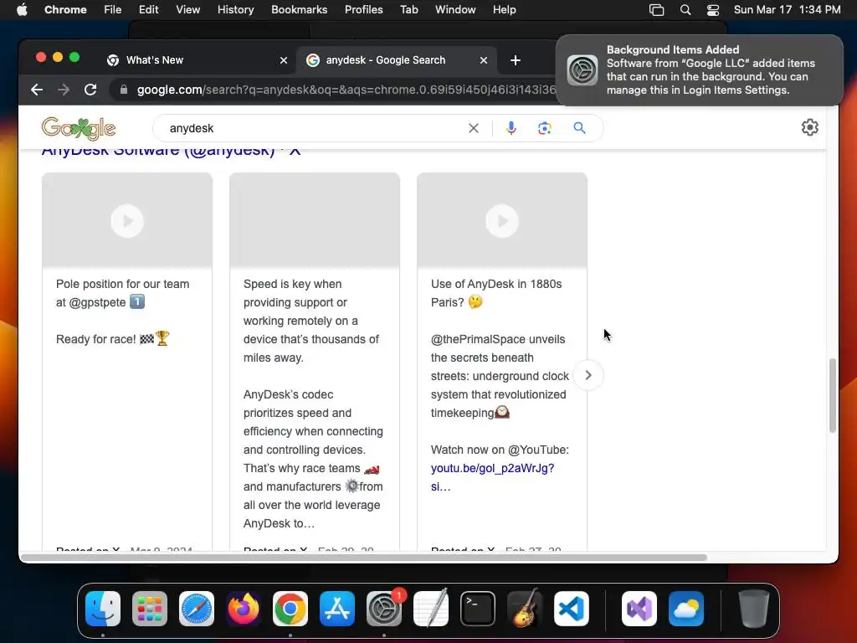
Task: Open Google quick settings gear
Action: [809, 127]
